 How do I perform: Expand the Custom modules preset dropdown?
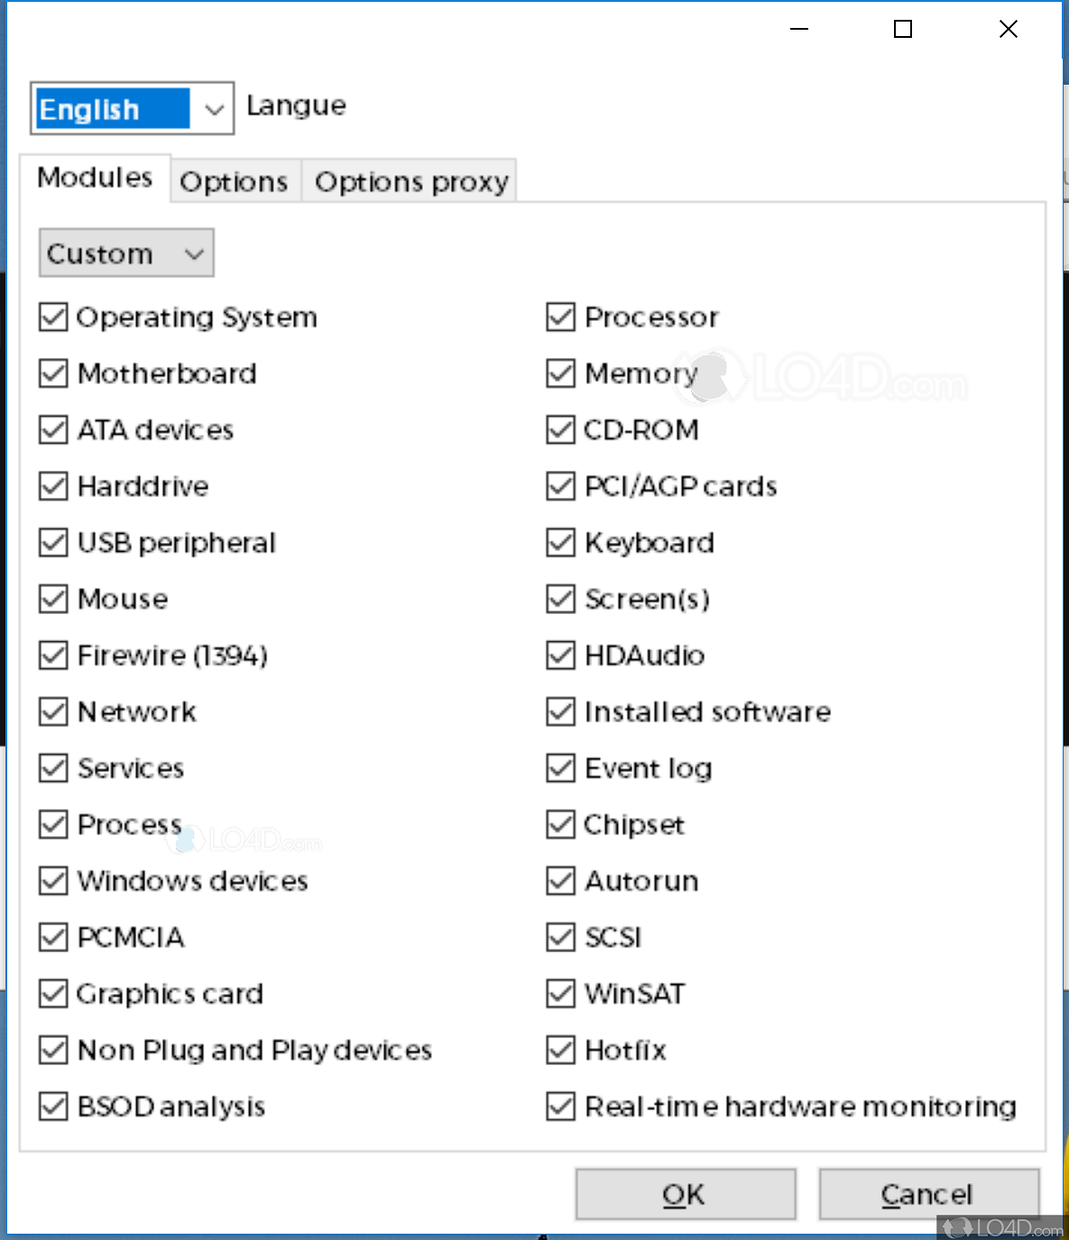[x=125, y=253]
